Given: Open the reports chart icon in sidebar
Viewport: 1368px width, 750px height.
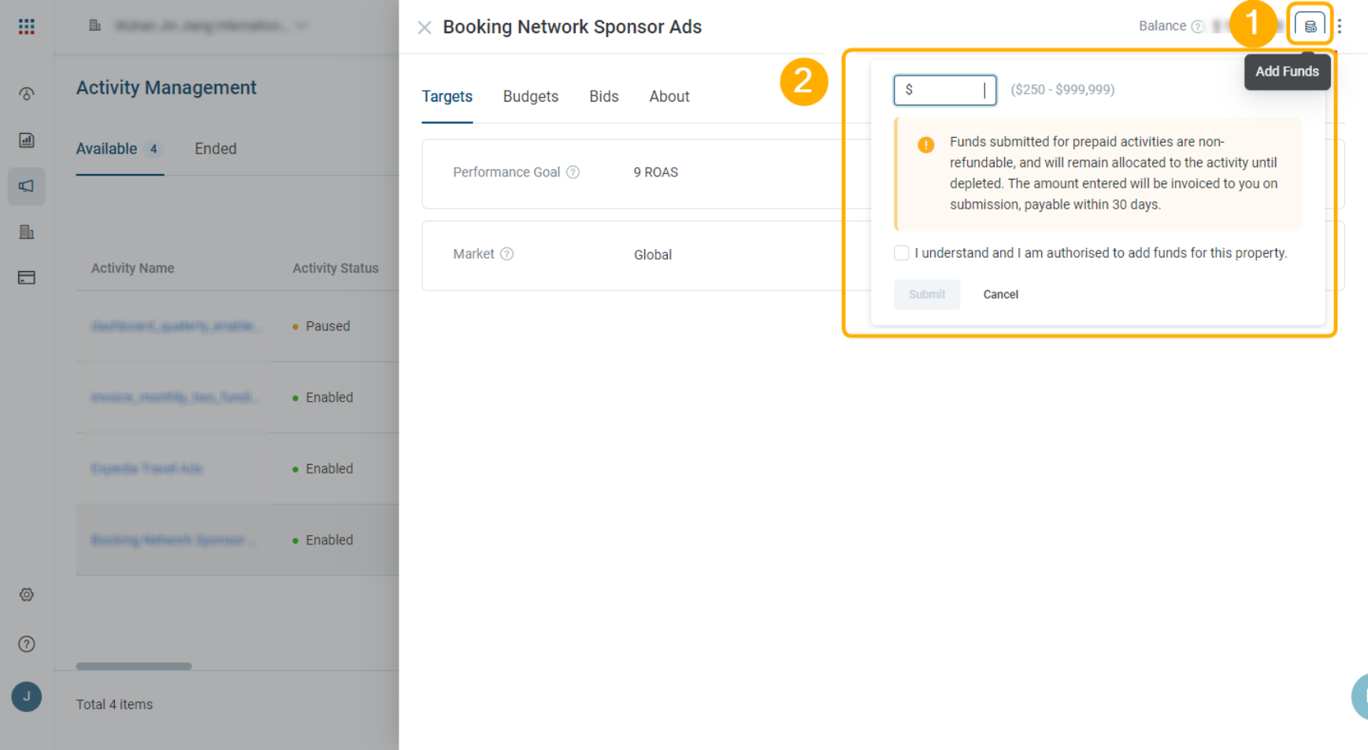Looking at the screenshot, I should click(27, 140).
